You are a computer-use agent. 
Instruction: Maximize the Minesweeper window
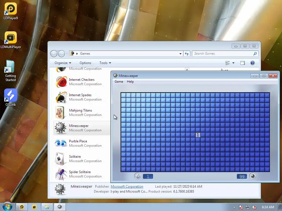pyautogui.click(x=264, y=76)
